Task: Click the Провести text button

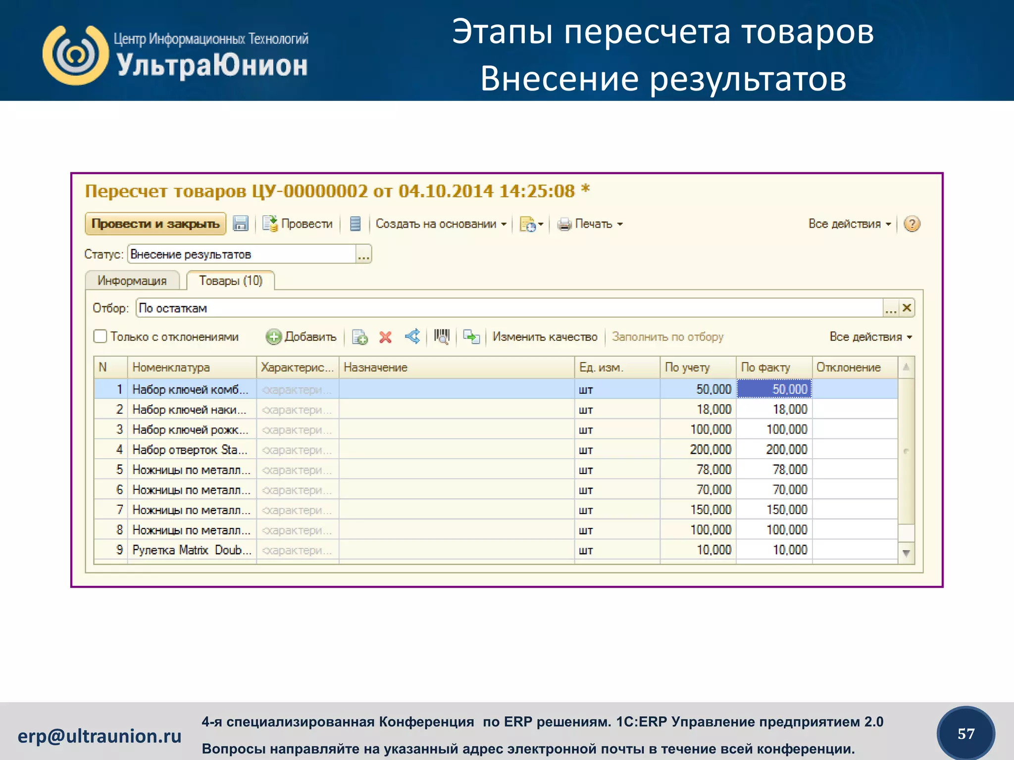Action: (307, 224)
